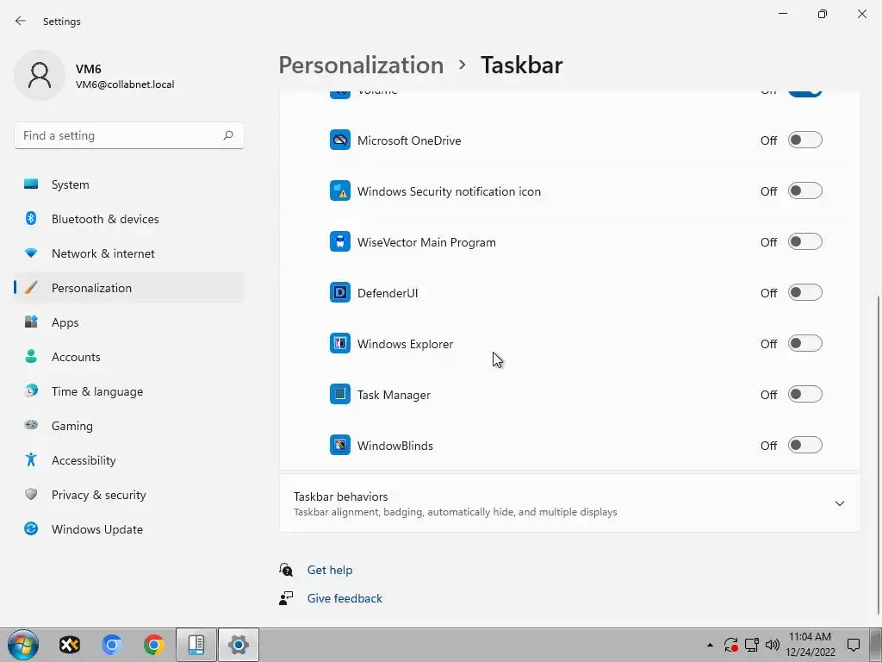This screenshot has height=662, width=882.
Task: Click the Bluetooth icon in sidebar
Action: [31, 218]
